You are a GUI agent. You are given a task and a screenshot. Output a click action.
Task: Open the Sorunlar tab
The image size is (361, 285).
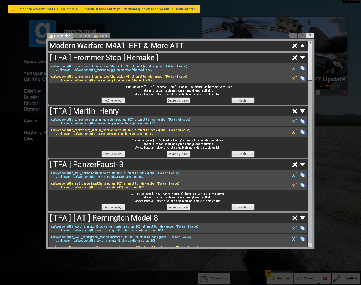click(x=83, y=36)
